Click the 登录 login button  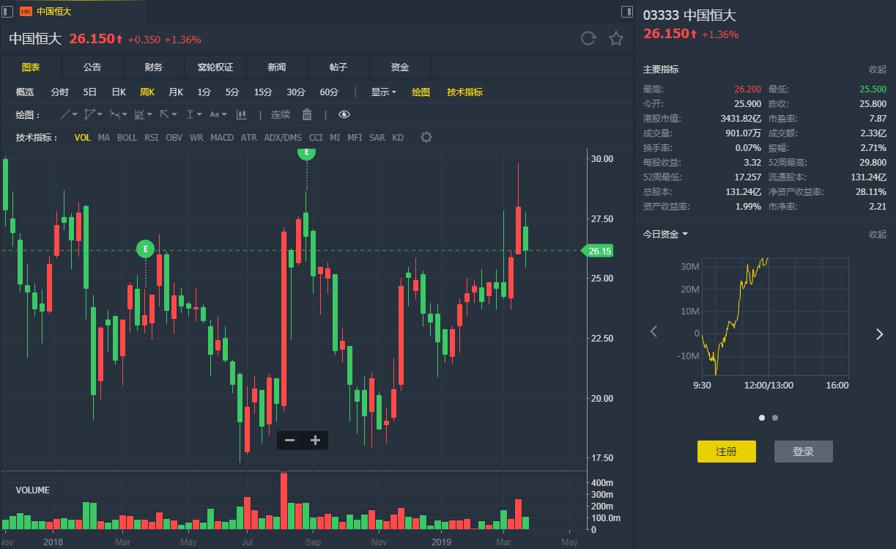click(x=803, y=452)
